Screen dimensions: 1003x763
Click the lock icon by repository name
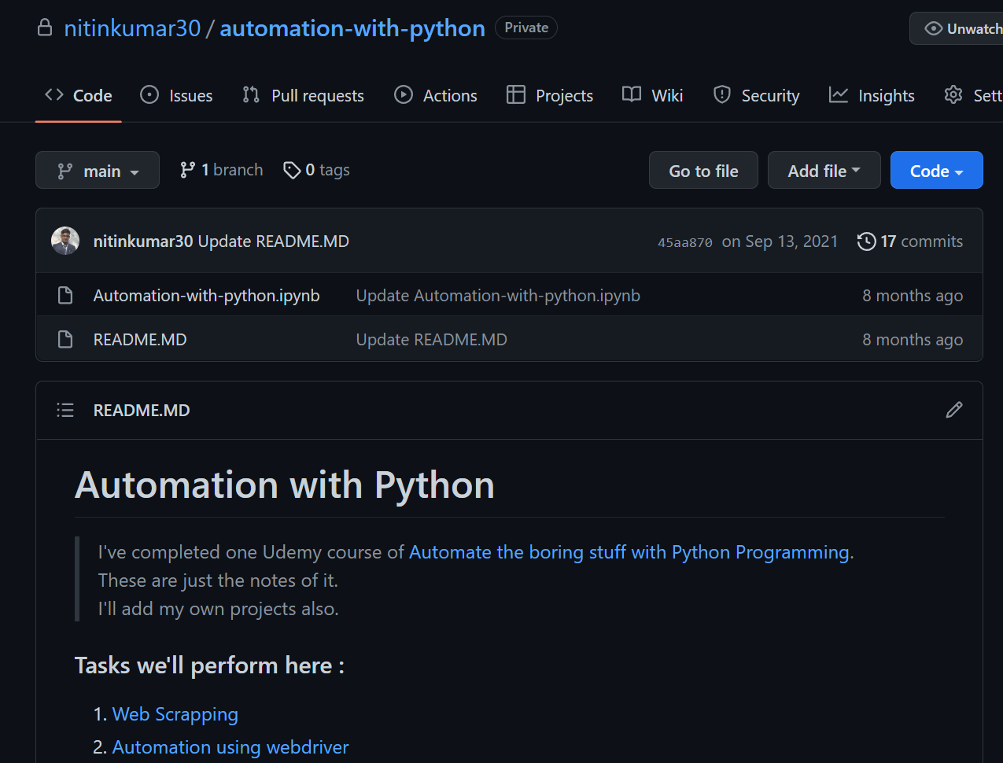tap(45, 28)
